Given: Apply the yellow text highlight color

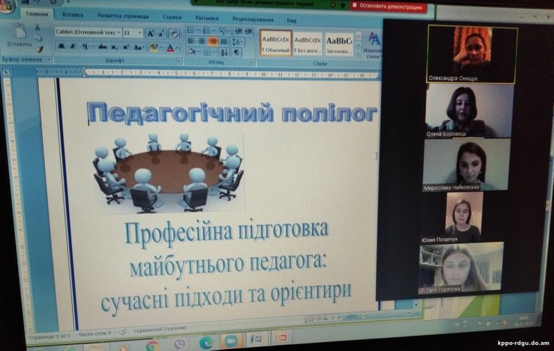Looking at the screenshot, I should [x=153, y=48].
